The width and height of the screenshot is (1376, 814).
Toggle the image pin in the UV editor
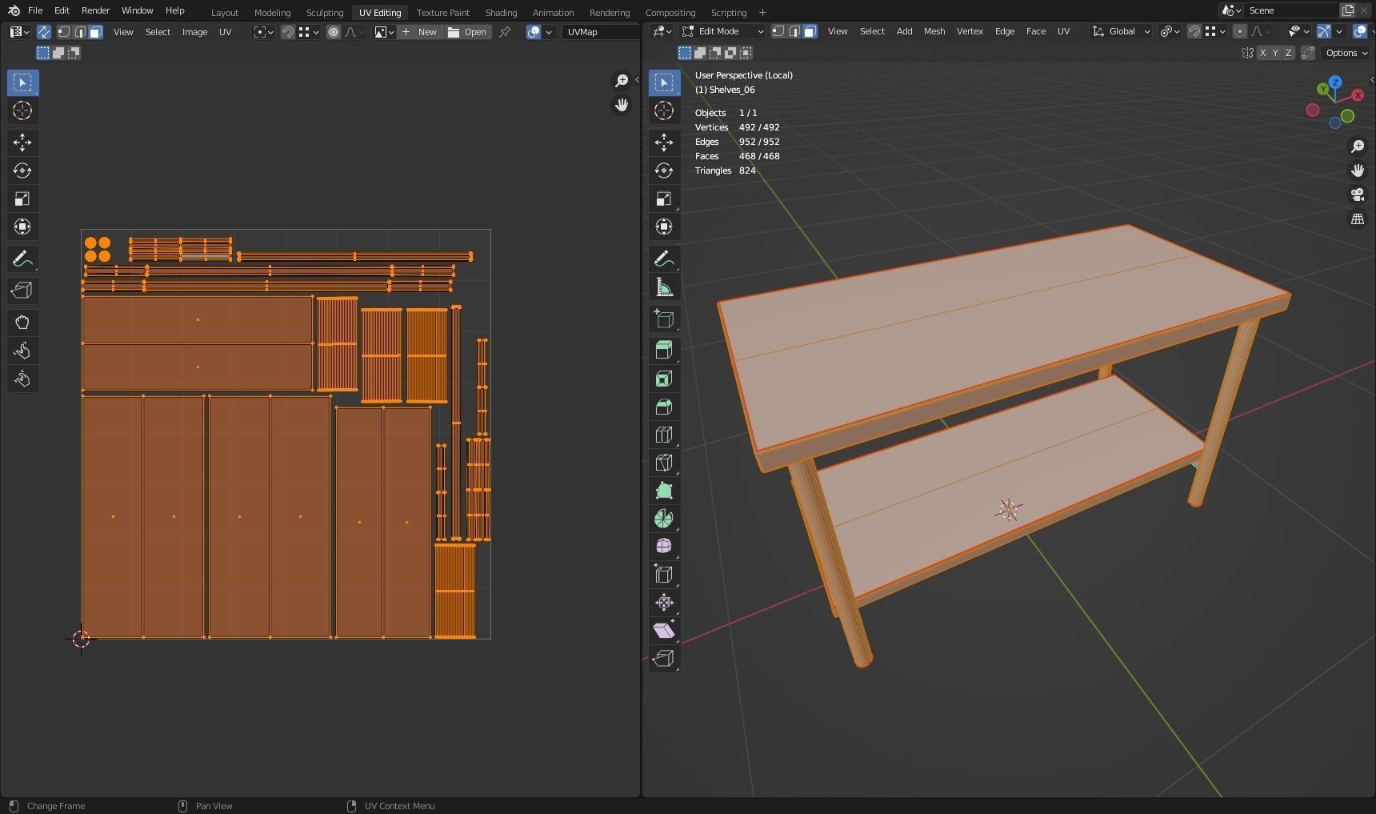[505, 32]
